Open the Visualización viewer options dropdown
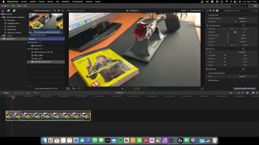The height and width of the screenshot is (145, 259). click(196, 10)
